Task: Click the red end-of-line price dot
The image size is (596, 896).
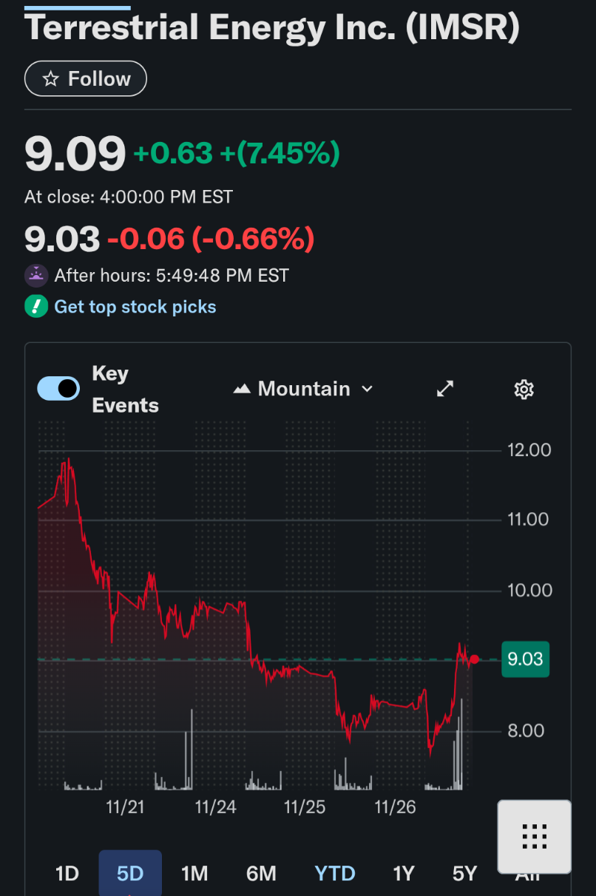Action: coord(475,659)
